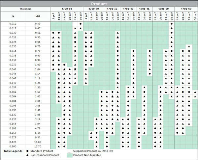The height and width of the screenshot is (160, 198).
Task: Click the 0.095 inch thickness value
Action: pyautogui.click(x=13, y=110)
